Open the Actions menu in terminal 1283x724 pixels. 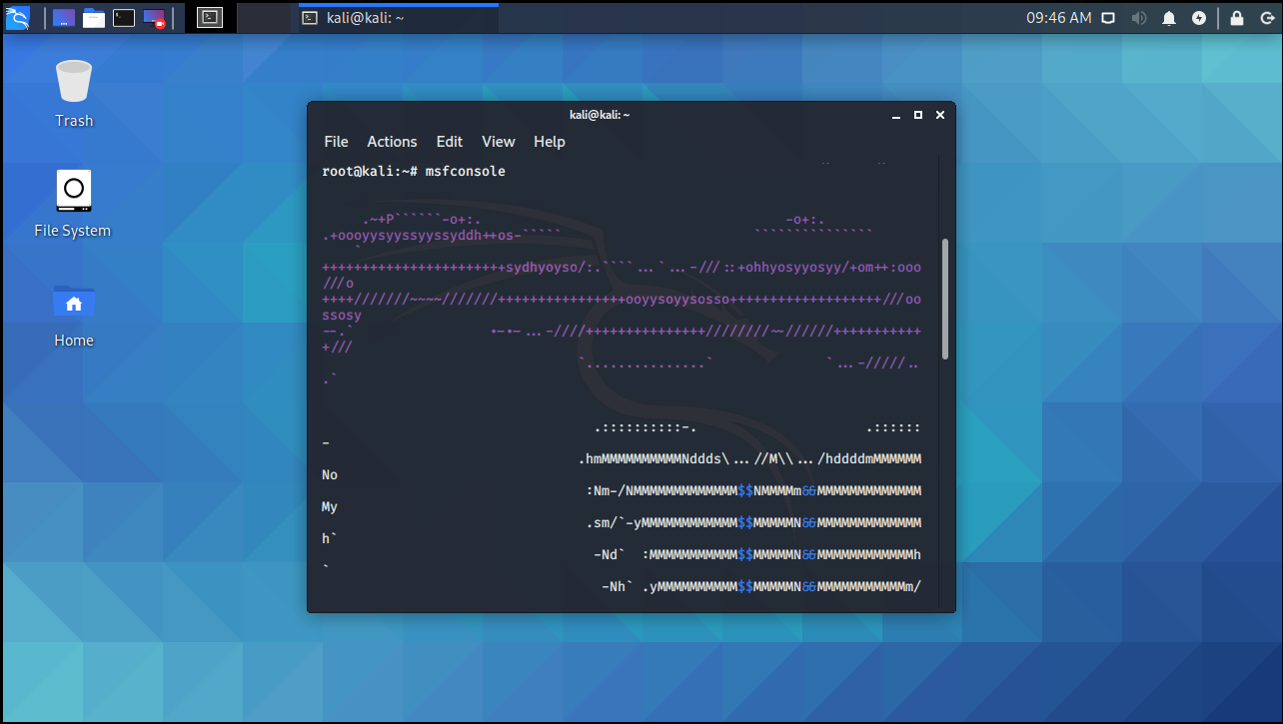pos(392,142)
